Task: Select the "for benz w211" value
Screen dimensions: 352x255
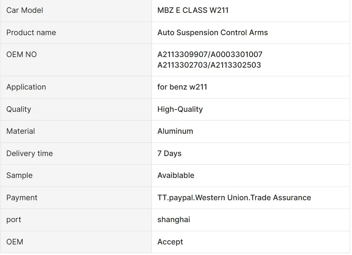Action: (182, 87)
